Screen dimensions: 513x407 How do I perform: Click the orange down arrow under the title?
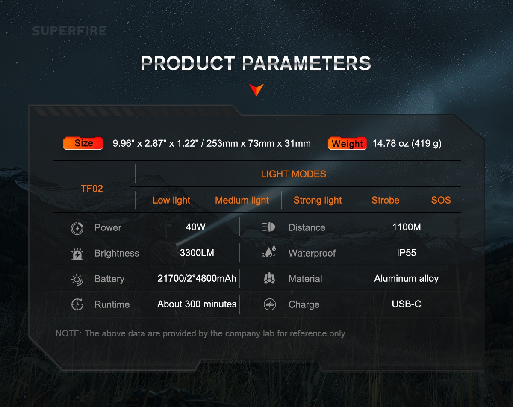click(x=256, y=90)
